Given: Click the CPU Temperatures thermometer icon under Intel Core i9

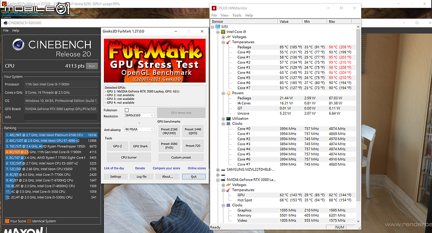Looking at the screenshot, I should (x=229, y=42).
